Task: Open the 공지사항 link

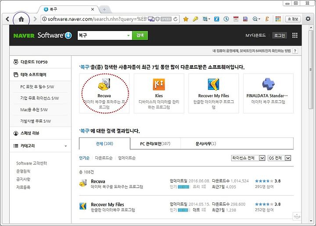Action: point(23,179)
